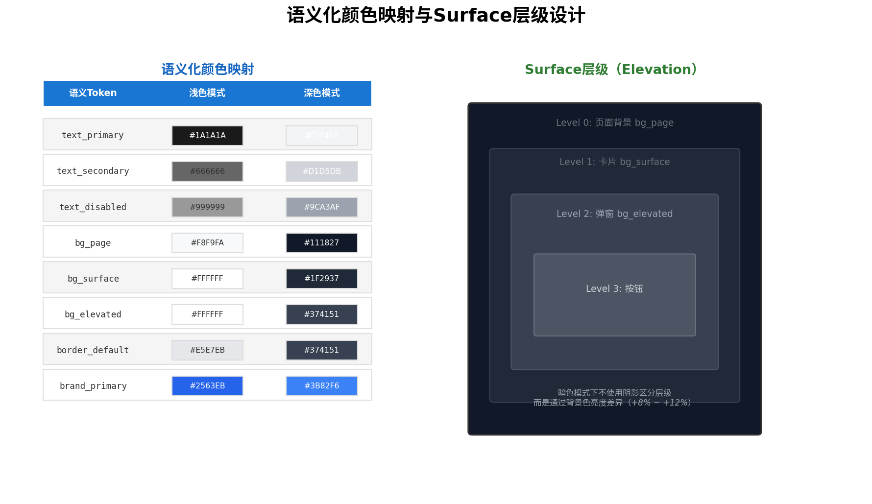This screenshot has width=872, height=504.
Task: Click the #F8F9FA bg_page swatch
Action: (x=207, y=243)
